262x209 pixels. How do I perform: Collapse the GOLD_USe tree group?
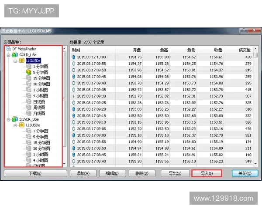[8, 55]
